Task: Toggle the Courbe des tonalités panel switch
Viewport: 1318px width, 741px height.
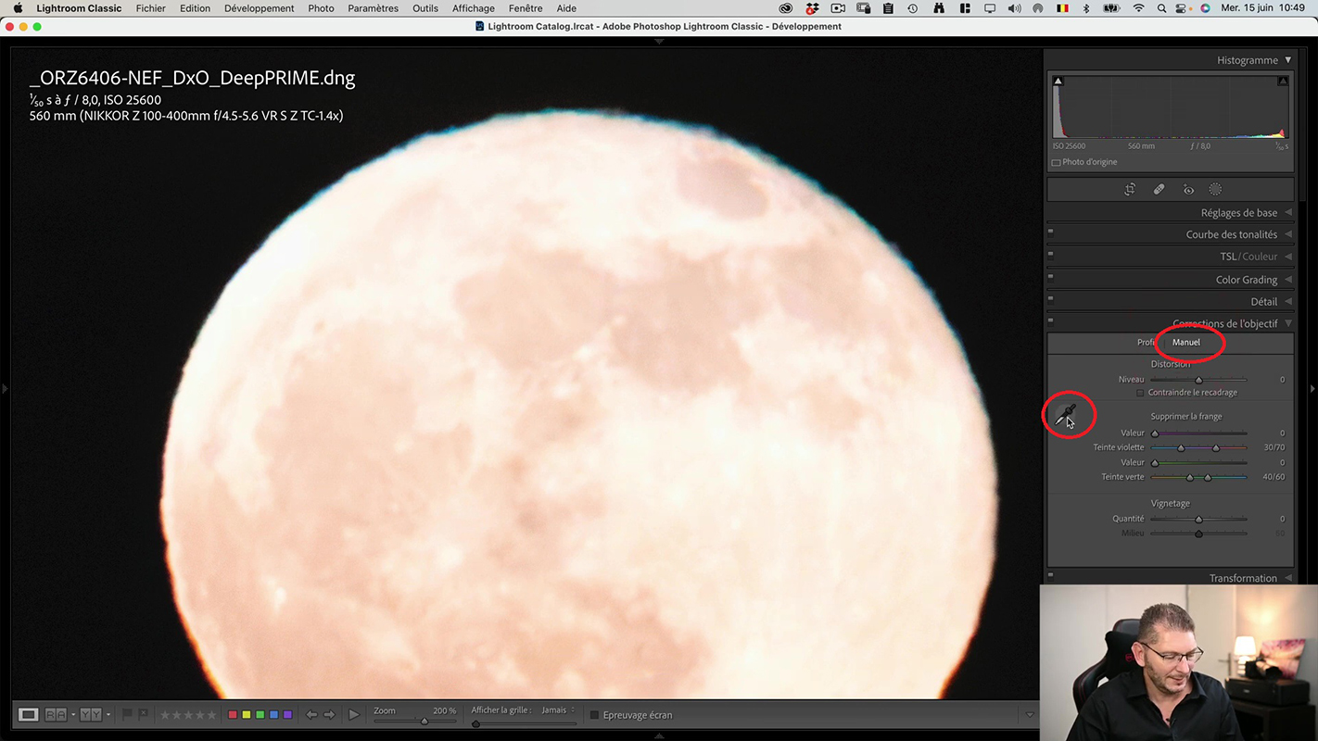Action: pos(1050,232)
